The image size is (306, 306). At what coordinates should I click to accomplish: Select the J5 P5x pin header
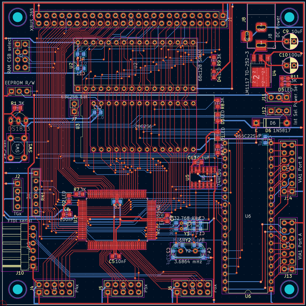tap(123, 288)
